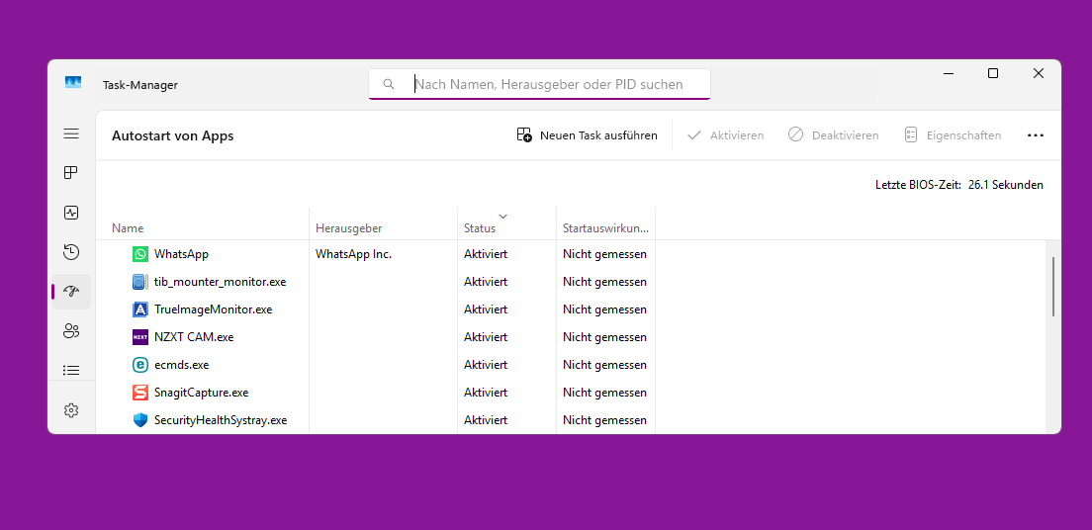The image size is (1092, 530).
Task: Click the Eigenschaften button
Action: (953, 135)
